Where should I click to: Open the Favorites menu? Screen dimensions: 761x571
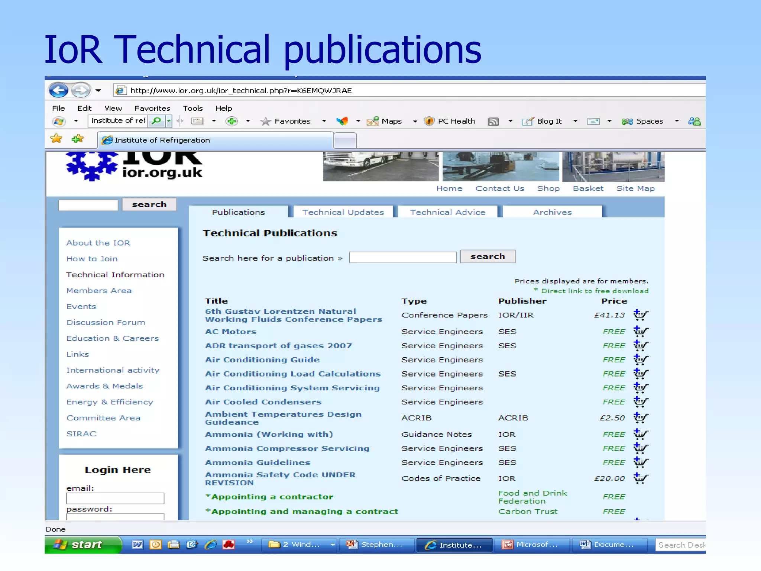coord(152,108)
